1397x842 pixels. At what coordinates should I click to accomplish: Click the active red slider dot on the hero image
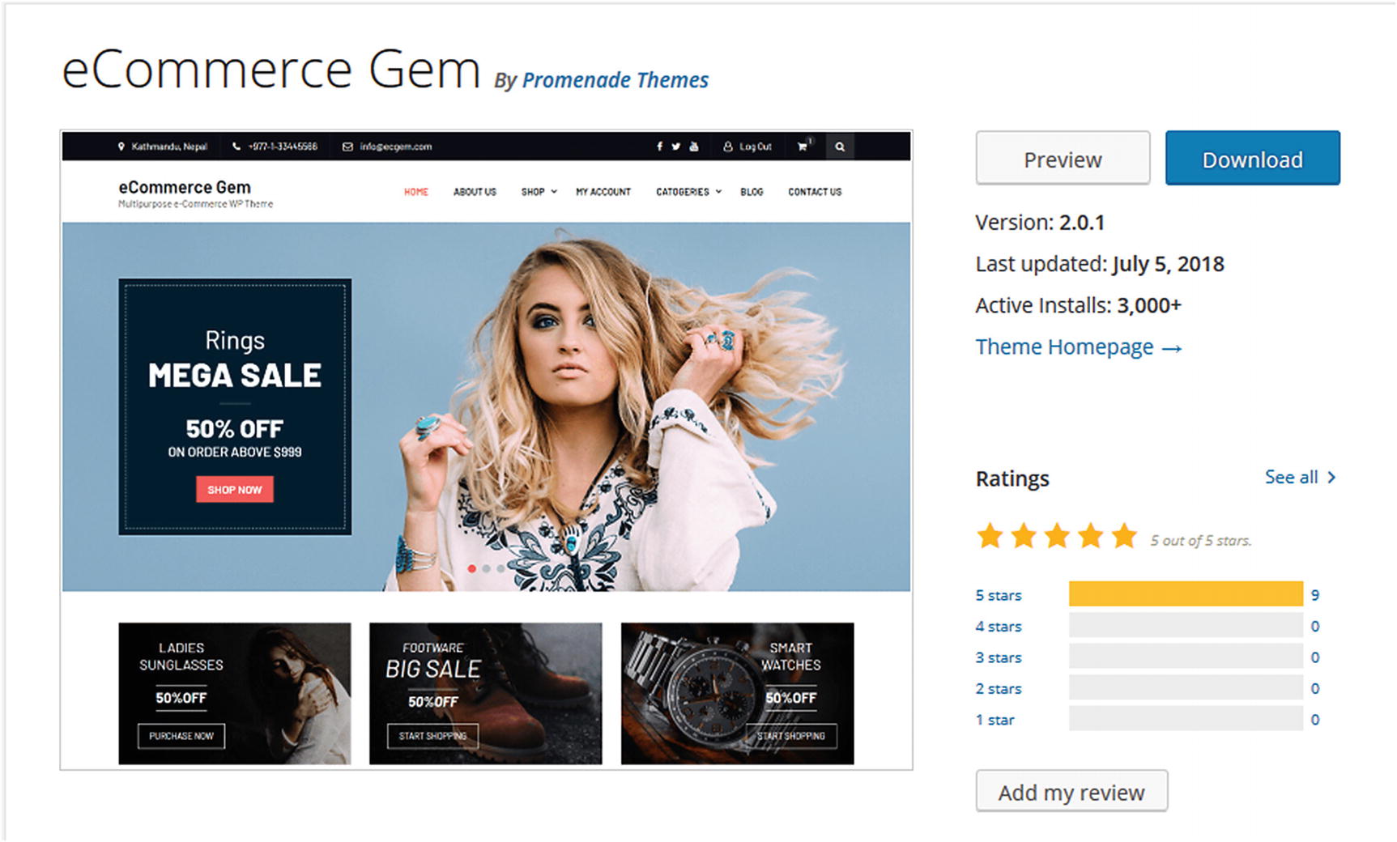(471, 568)
